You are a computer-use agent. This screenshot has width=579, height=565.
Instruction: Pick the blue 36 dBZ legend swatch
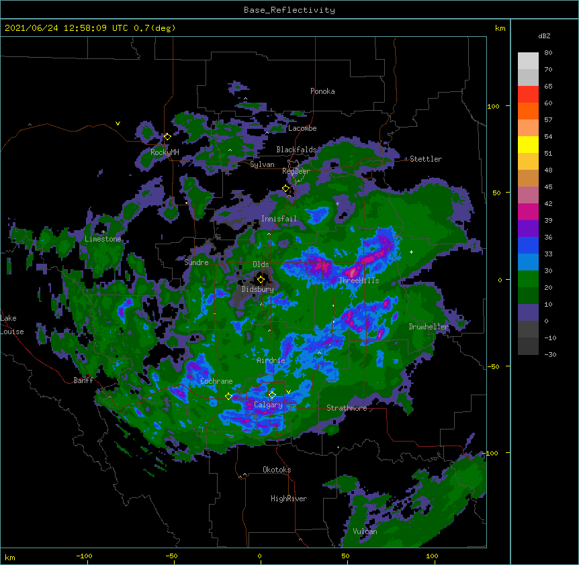[x=528, y=245]
